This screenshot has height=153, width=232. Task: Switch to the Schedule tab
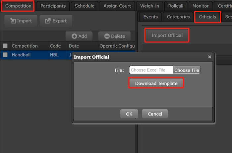tap(85, 6)
